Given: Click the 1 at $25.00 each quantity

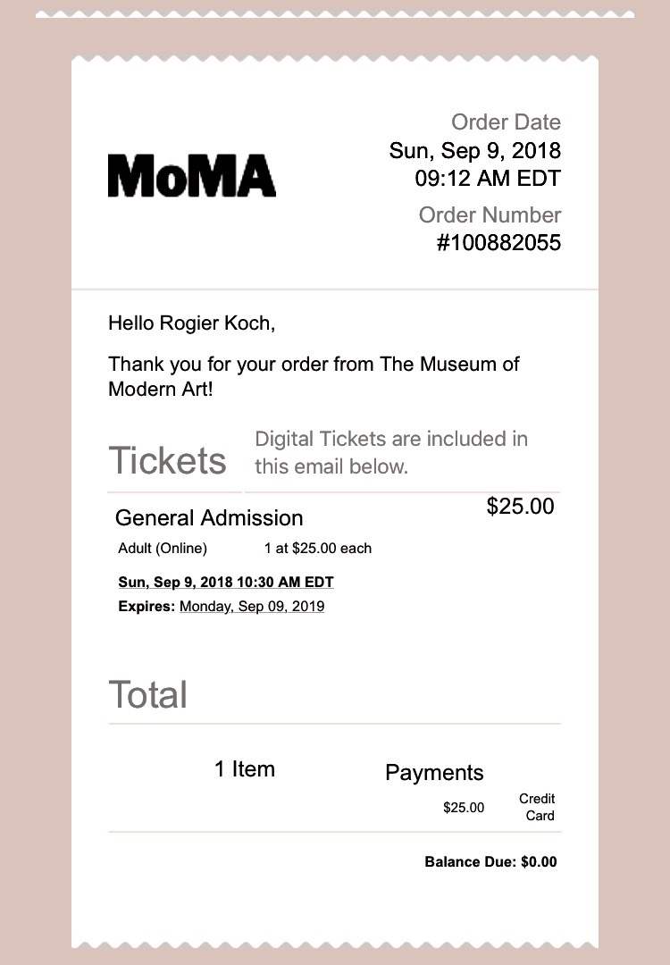Looking at the screenshot, I should (x=318, y=549).
